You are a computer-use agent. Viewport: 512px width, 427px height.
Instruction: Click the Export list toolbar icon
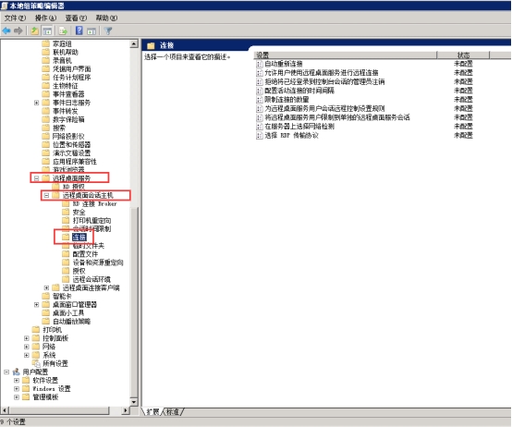pyautogui.click(x=64, y=31)
